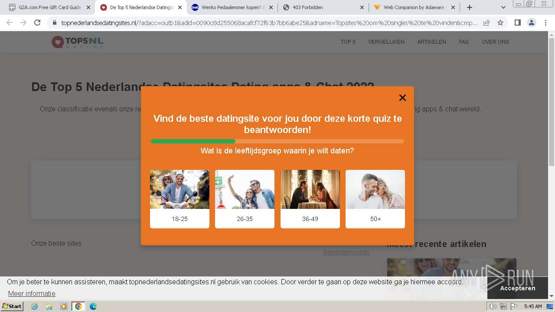
Task: Open the Meer informatie cookie link
Action: (32, 293)
